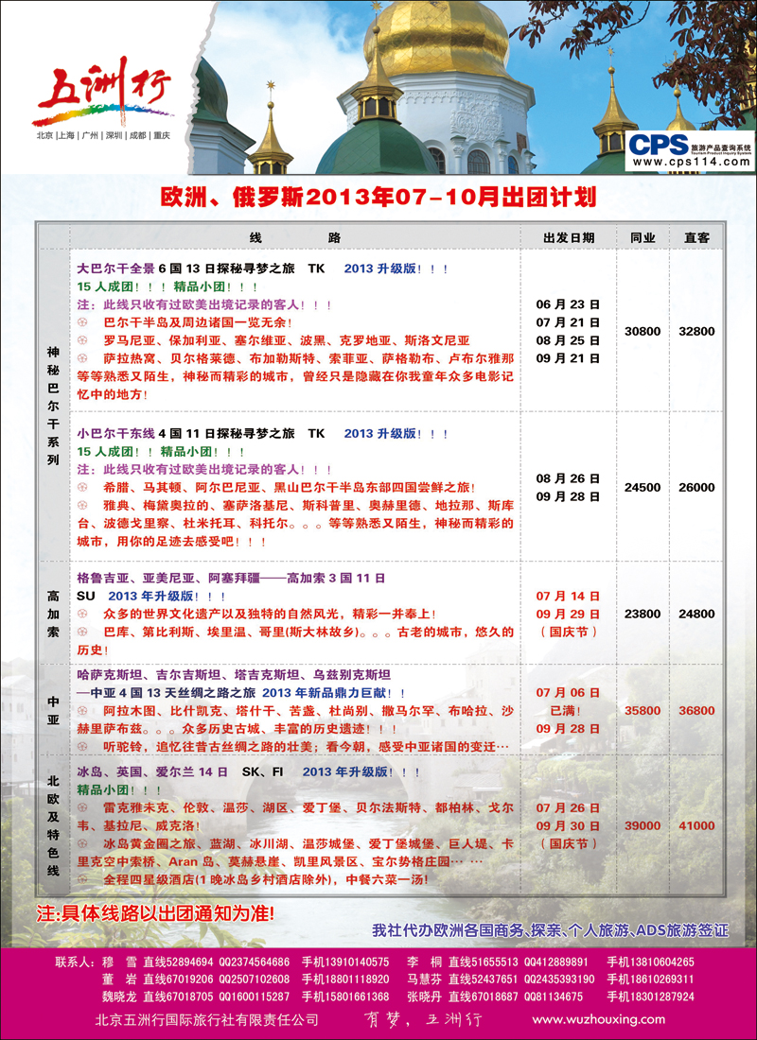Click the 哈萨克斯坦、吉尔吉斯斯坦 route title
This screenshot has width=757, height=1040.
(234, 674)
